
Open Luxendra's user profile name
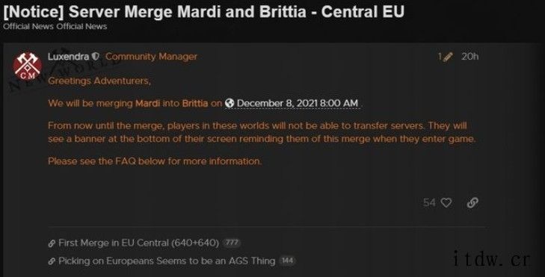[x=69, y=57]
